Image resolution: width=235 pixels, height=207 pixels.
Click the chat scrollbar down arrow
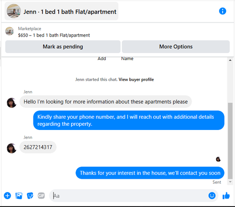click(230, 182)
